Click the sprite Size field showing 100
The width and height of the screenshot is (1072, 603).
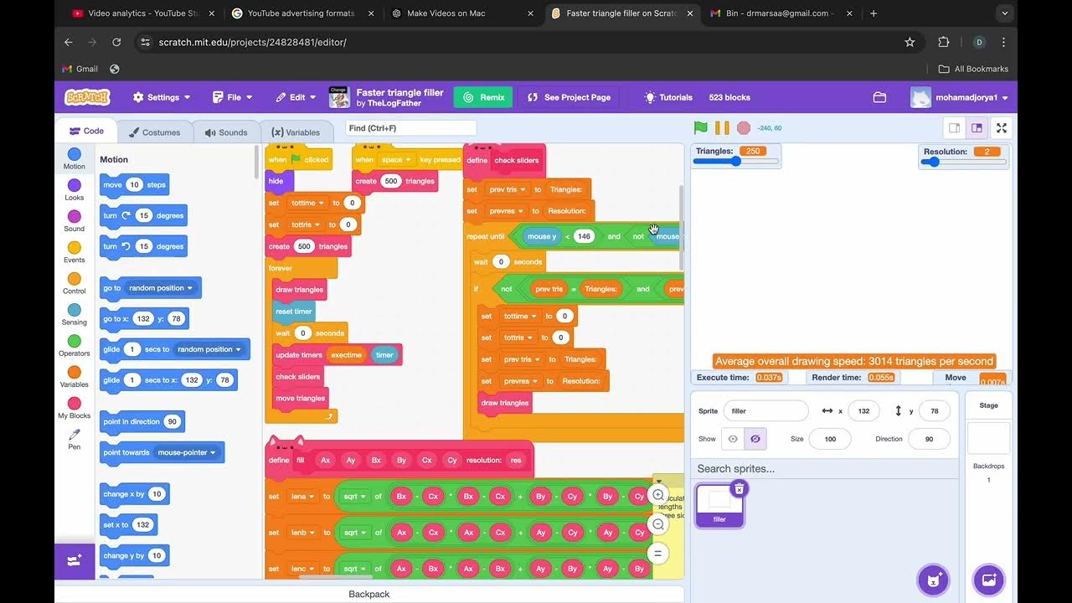[830, 439]
